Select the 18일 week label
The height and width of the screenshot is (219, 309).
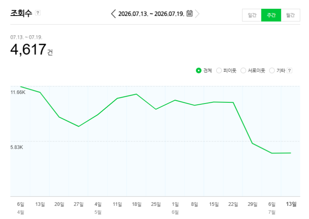tap(137, 204)
